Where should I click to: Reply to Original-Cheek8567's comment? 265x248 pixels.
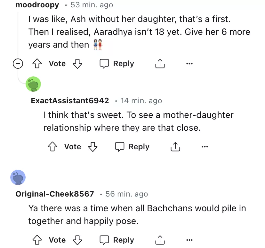117,240
